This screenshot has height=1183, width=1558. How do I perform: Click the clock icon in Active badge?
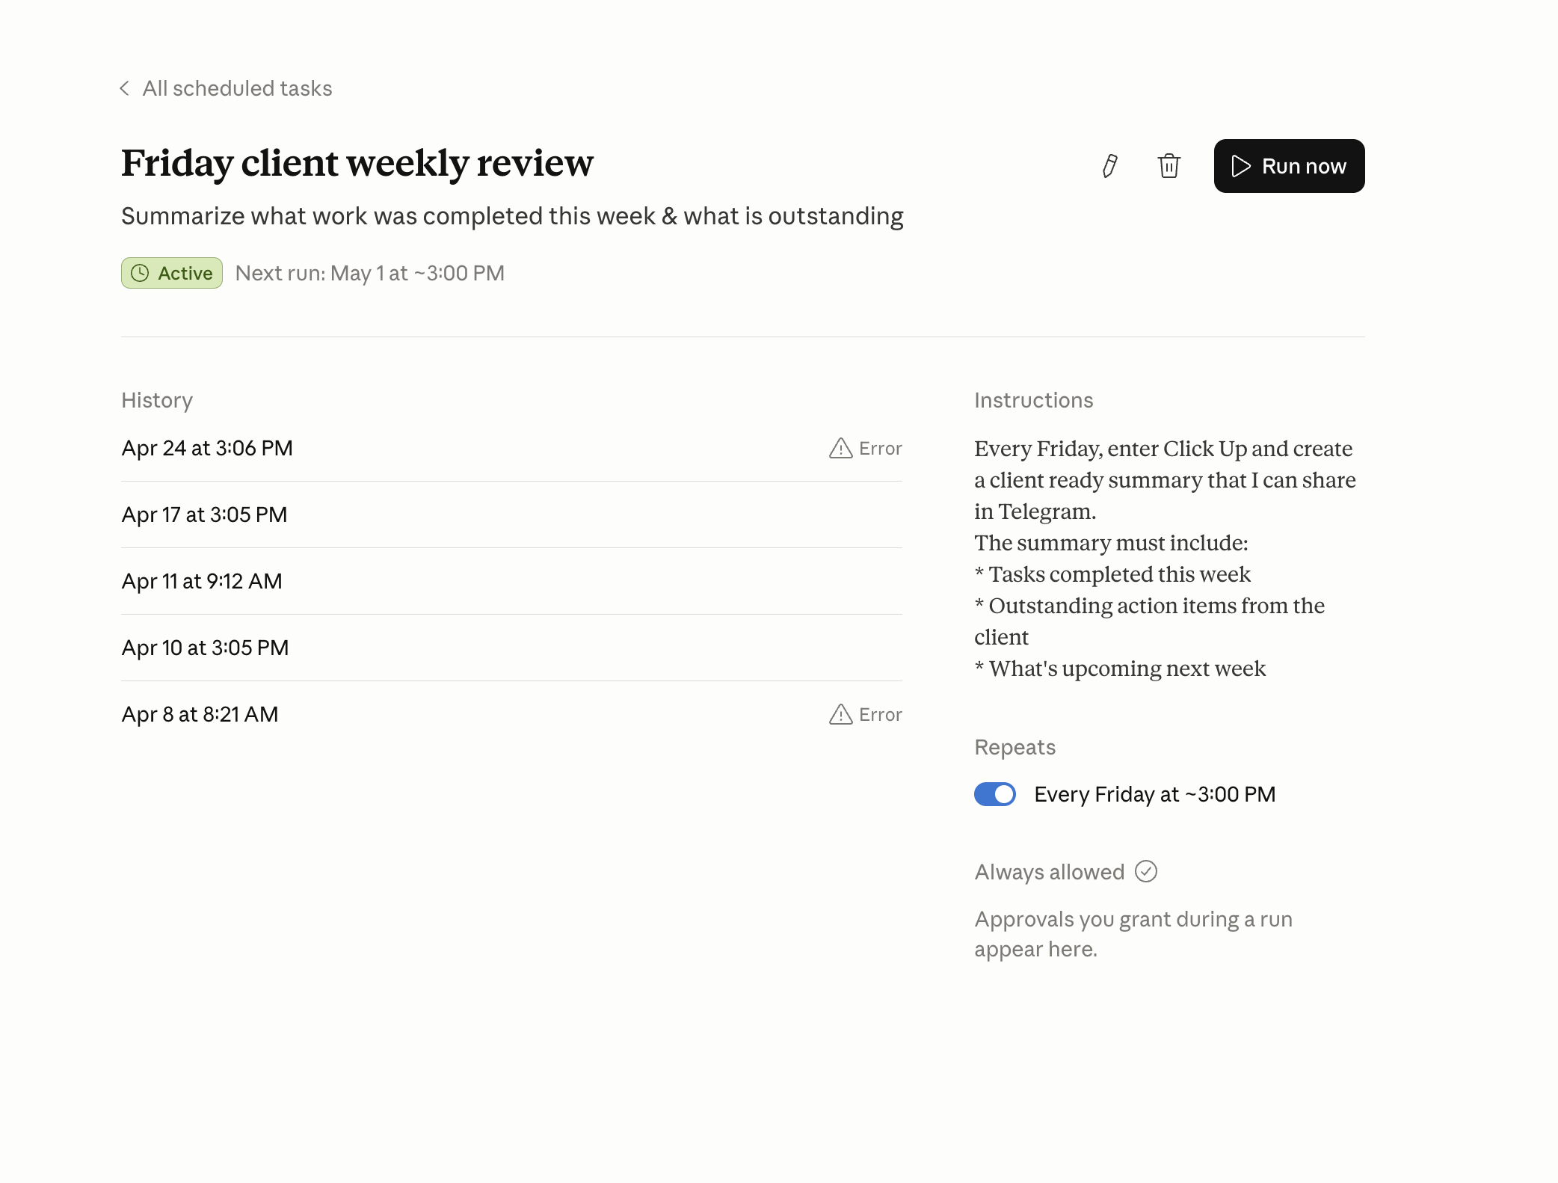coord(140,273)
